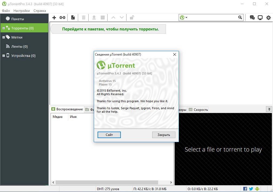This screenshot has width=273, height=192.
Task: Open µTorrent settings via the gear icon
Action: tap(268, 18)
